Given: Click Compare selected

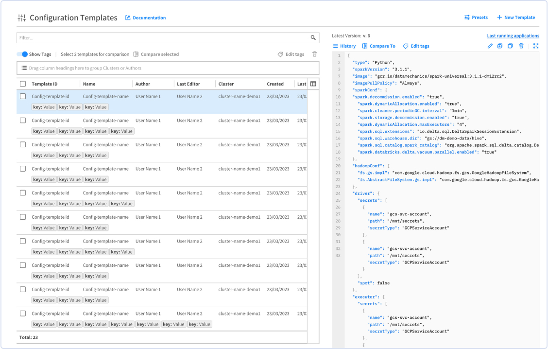Looking at the screenshot, I should tap(156, 54).
